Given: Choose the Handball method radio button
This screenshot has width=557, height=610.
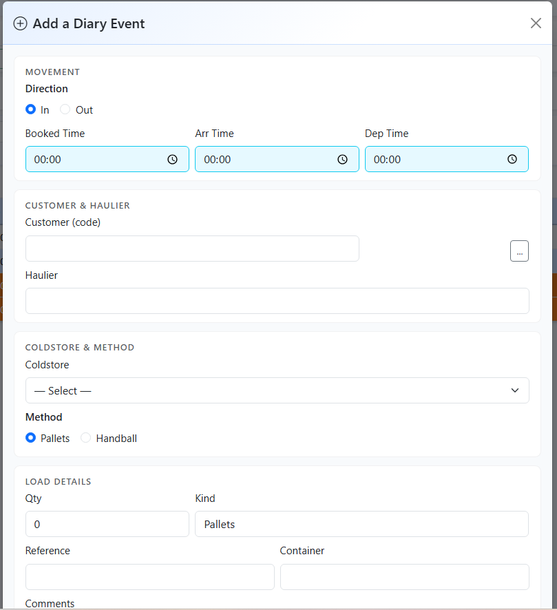Looking at the screenshot, I should tap(85, 438).
